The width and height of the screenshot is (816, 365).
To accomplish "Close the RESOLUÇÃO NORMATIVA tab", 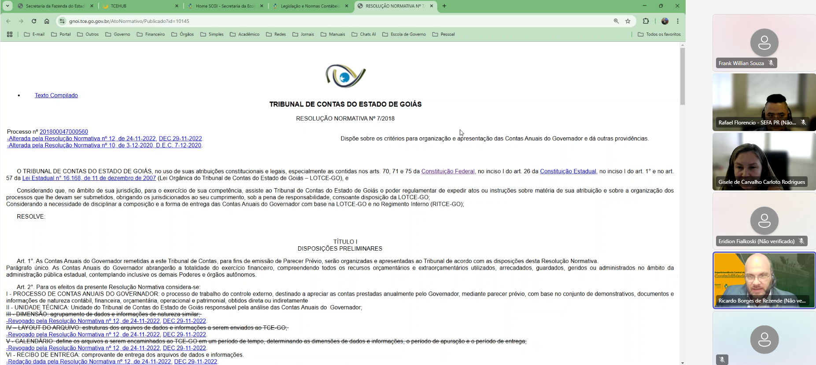I will pos(432,6).
